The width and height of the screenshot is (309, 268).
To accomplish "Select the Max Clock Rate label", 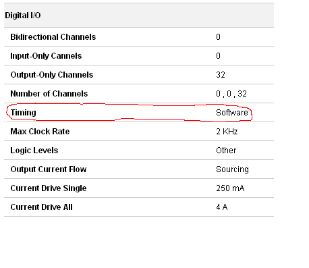I will (40, 132).
